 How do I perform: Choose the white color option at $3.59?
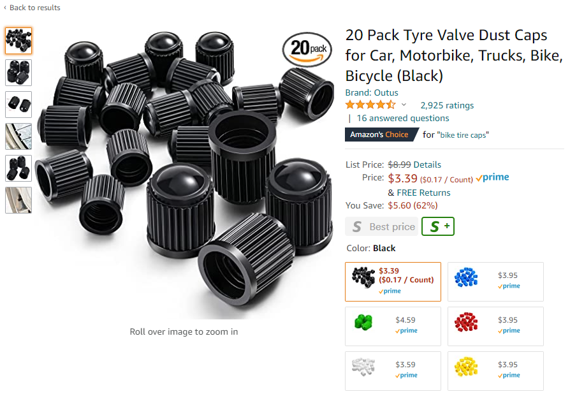(393, 371)
